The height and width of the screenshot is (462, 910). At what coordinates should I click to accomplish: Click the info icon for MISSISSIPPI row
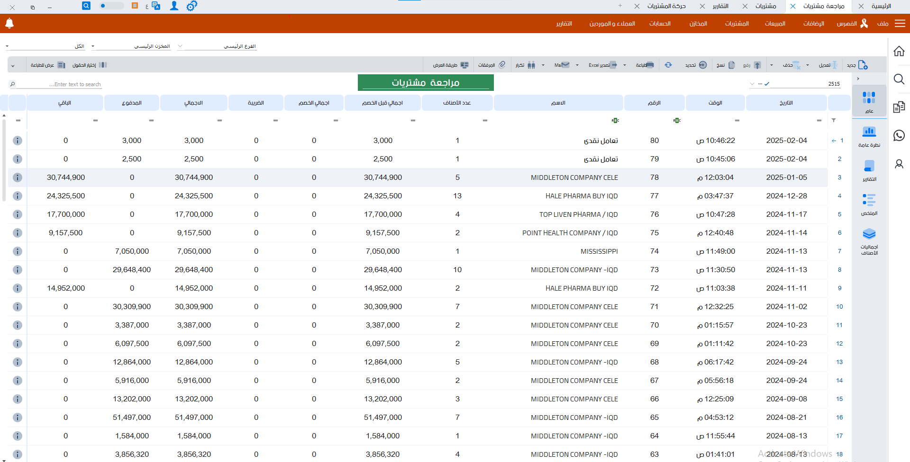pos(18,251)
